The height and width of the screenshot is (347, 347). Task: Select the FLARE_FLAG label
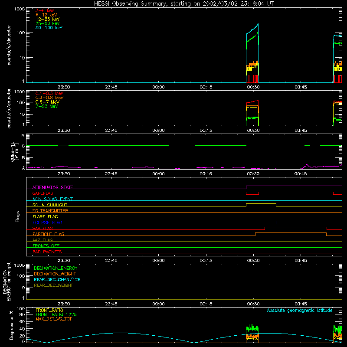[45, 216]
